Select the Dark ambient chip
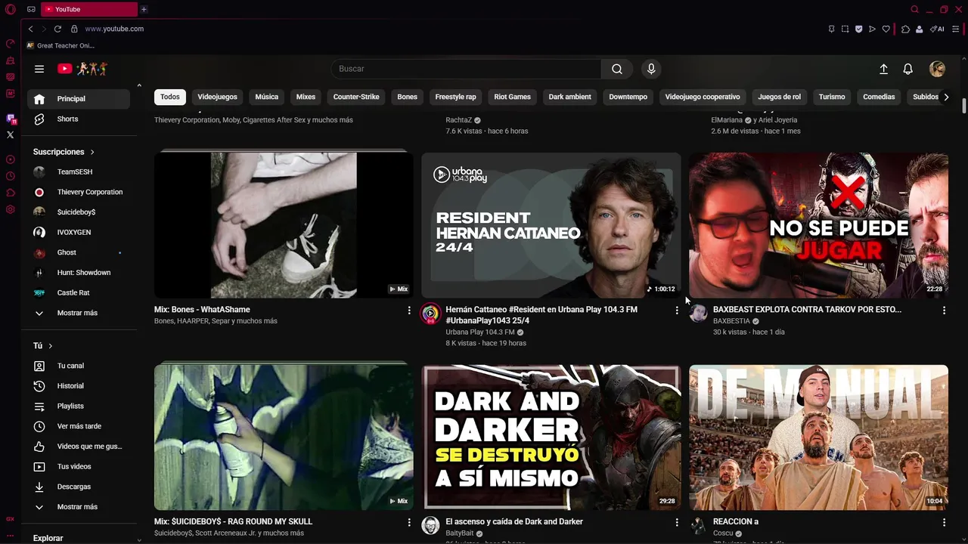Viewport: 968px width, 544px height. (569, 97)
